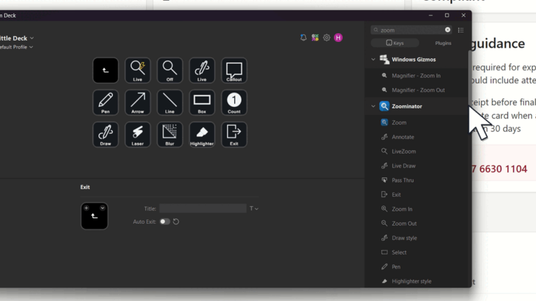Collapse the Zoominator category
The image size is (536, 301).
click(373, 106)
